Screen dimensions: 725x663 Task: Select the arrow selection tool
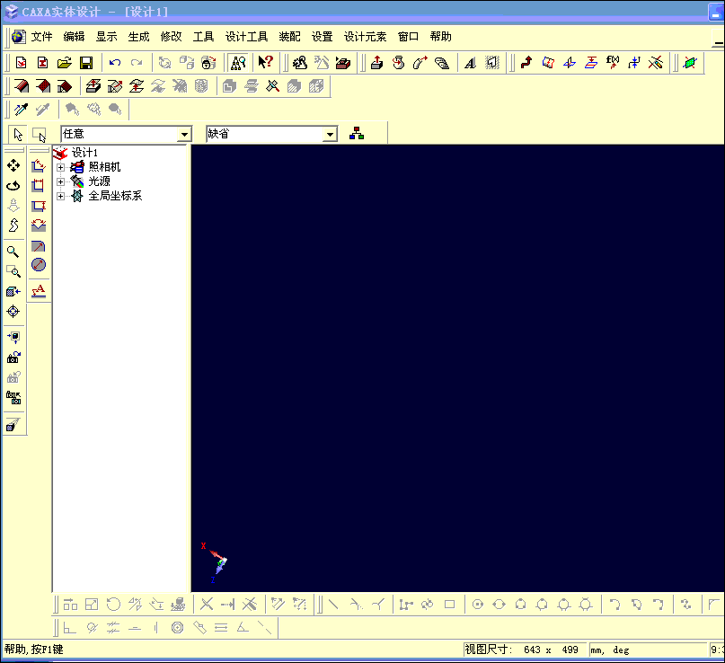(x=18, y=135)
